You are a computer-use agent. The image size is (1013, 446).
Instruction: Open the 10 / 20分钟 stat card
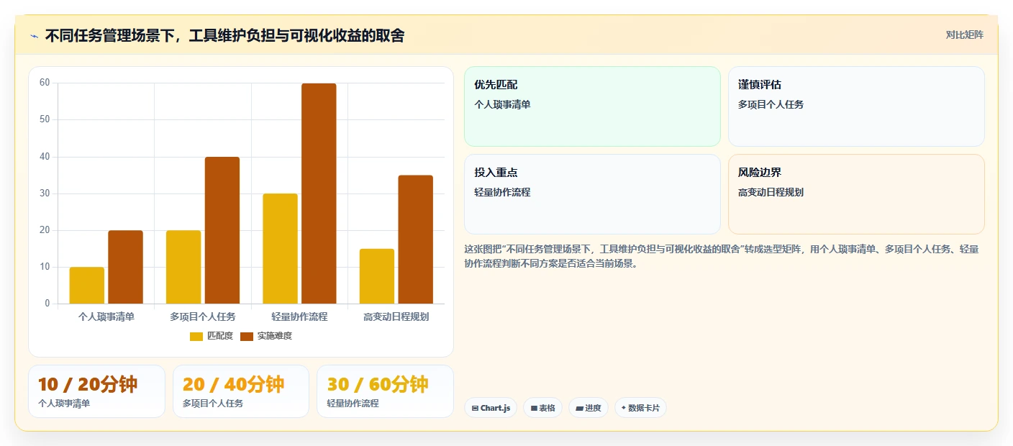(x=96, y=391)
